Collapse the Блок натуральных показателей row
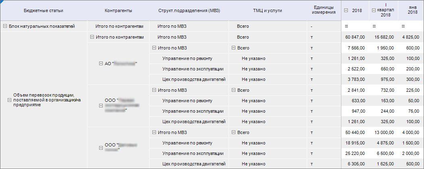This screenshot has width=424, height=169. 5,26
